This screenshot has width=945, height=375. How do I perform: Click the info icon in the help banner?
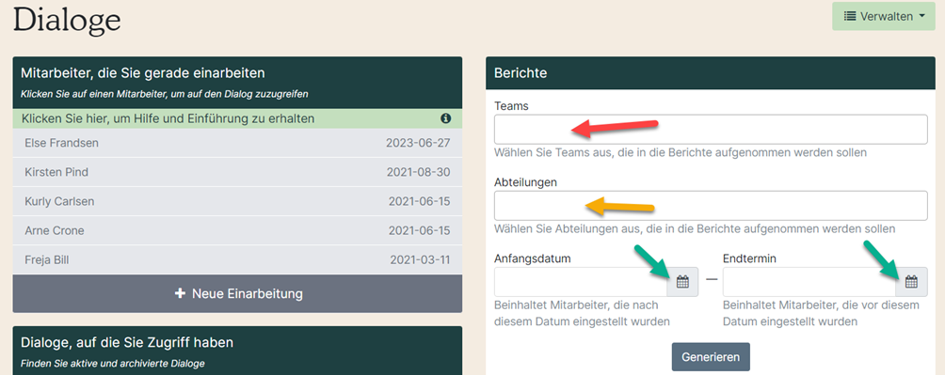[x=445, y=118]
